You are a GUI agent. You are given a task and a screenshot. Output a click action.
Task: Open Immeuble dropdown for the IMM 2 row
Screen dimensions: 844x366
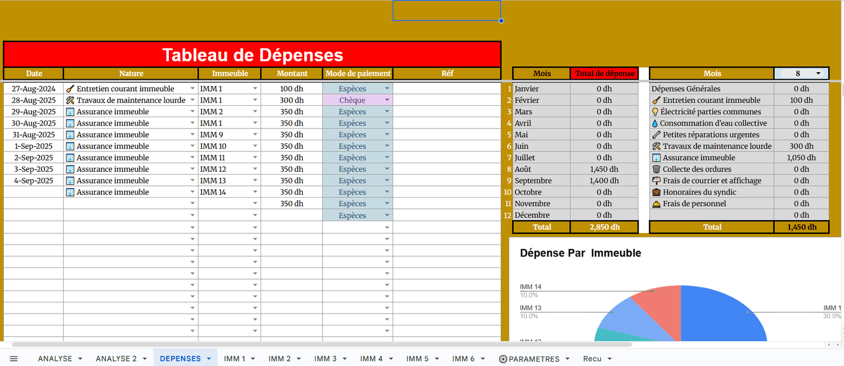(255, 111)
